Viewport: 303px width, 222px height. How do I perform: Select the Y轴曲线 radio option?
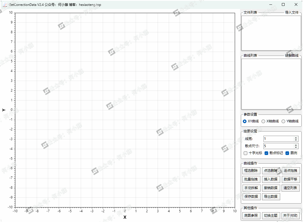284,121
